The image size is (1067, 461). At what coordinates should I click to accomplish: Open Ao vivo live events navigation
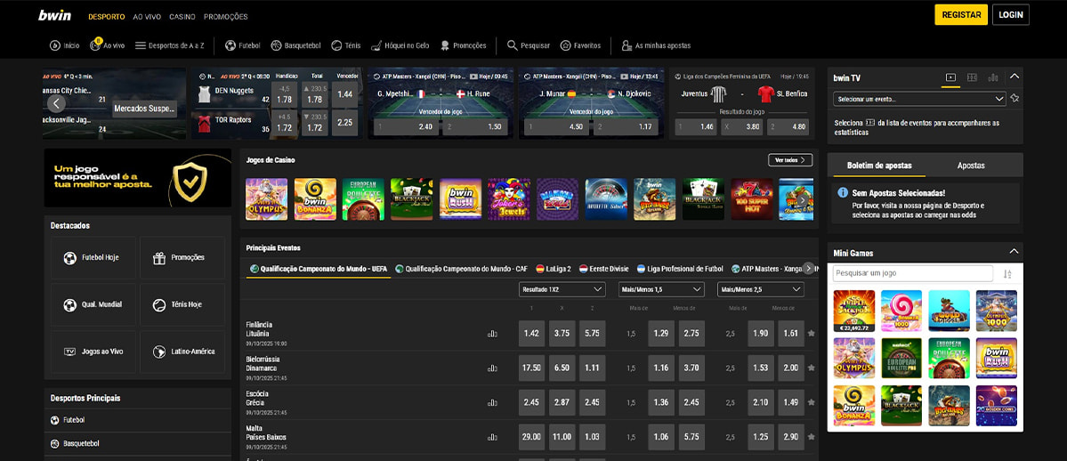click(x=108, y=45)
